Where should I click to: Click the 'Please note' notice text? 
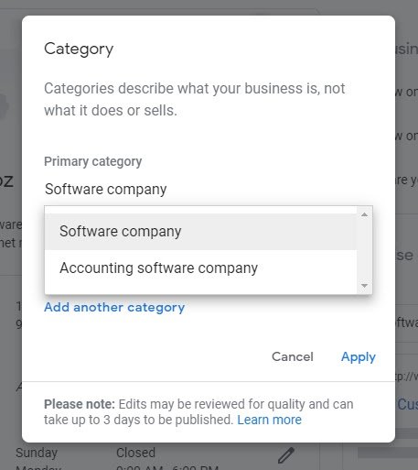click(x=198, y=411)
